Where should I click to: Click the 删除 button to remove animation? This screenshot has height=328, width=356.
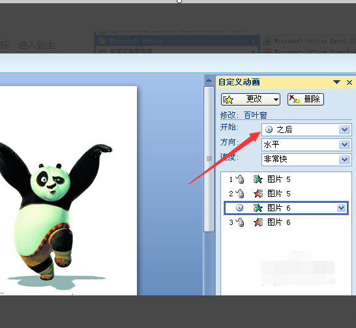tap(306, 99)
